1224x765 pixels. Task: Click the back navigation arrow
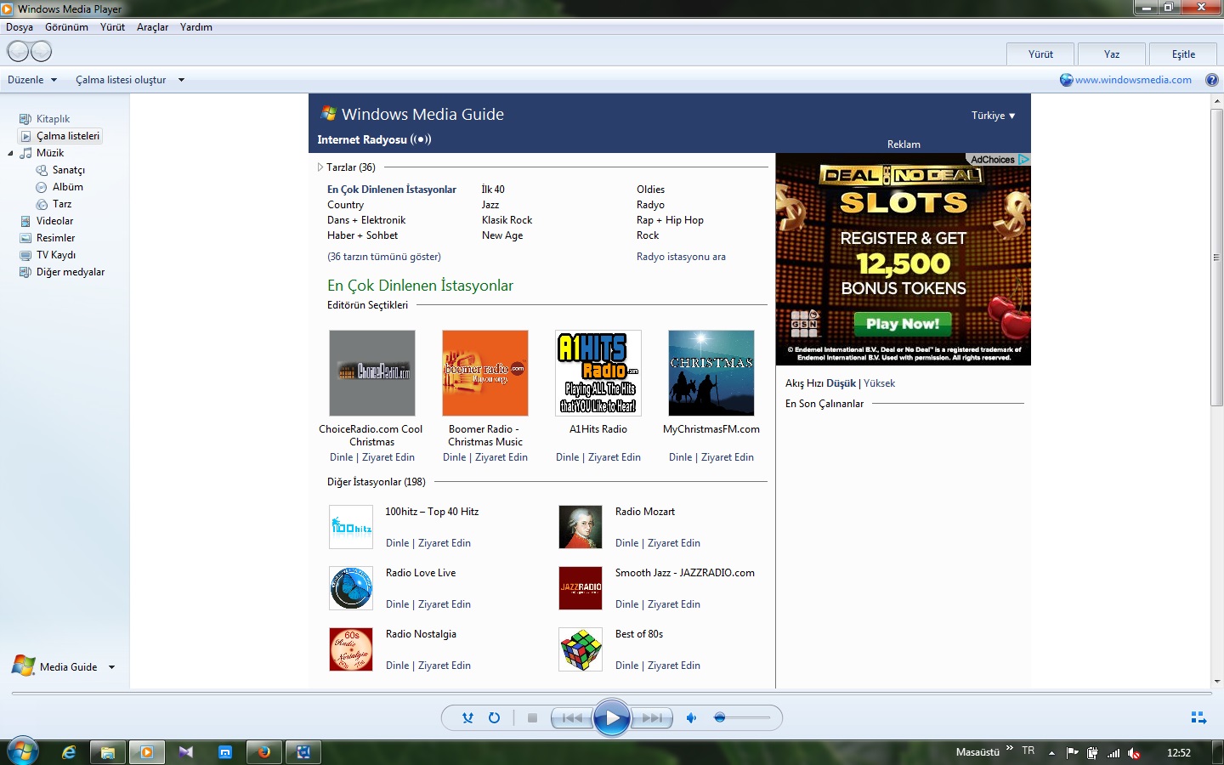coord(18,52)
